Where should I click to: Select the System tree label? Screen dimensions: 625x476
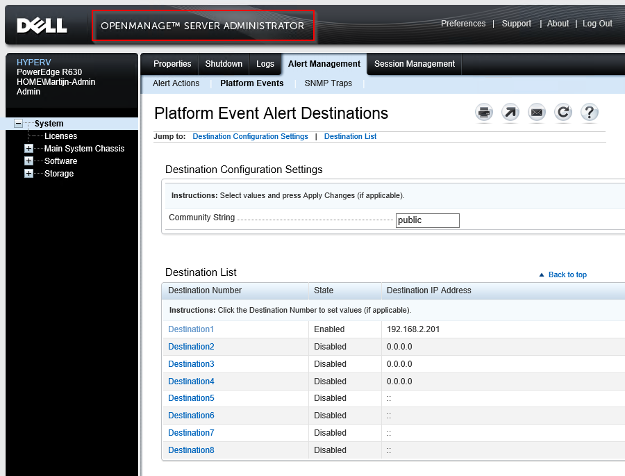pyautogui.click(x=49, y=124)
